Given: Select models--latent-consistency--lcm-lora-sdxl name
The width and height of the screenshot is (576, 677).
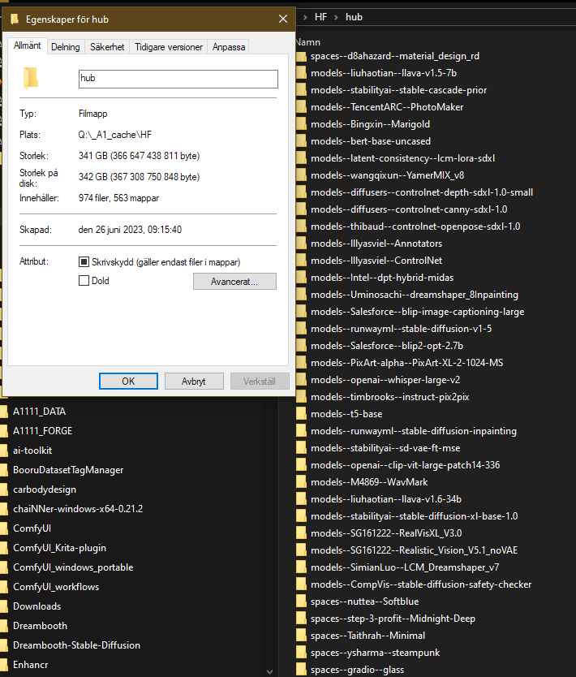Looking at the screenshot, I should click(402, 158).
